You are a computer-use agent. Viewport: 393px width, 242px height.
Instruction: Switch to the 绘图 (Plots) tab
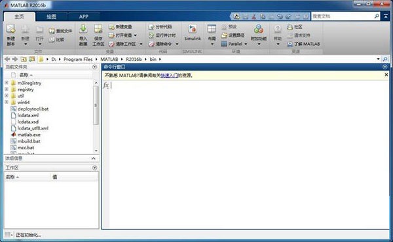click(51, 16)
